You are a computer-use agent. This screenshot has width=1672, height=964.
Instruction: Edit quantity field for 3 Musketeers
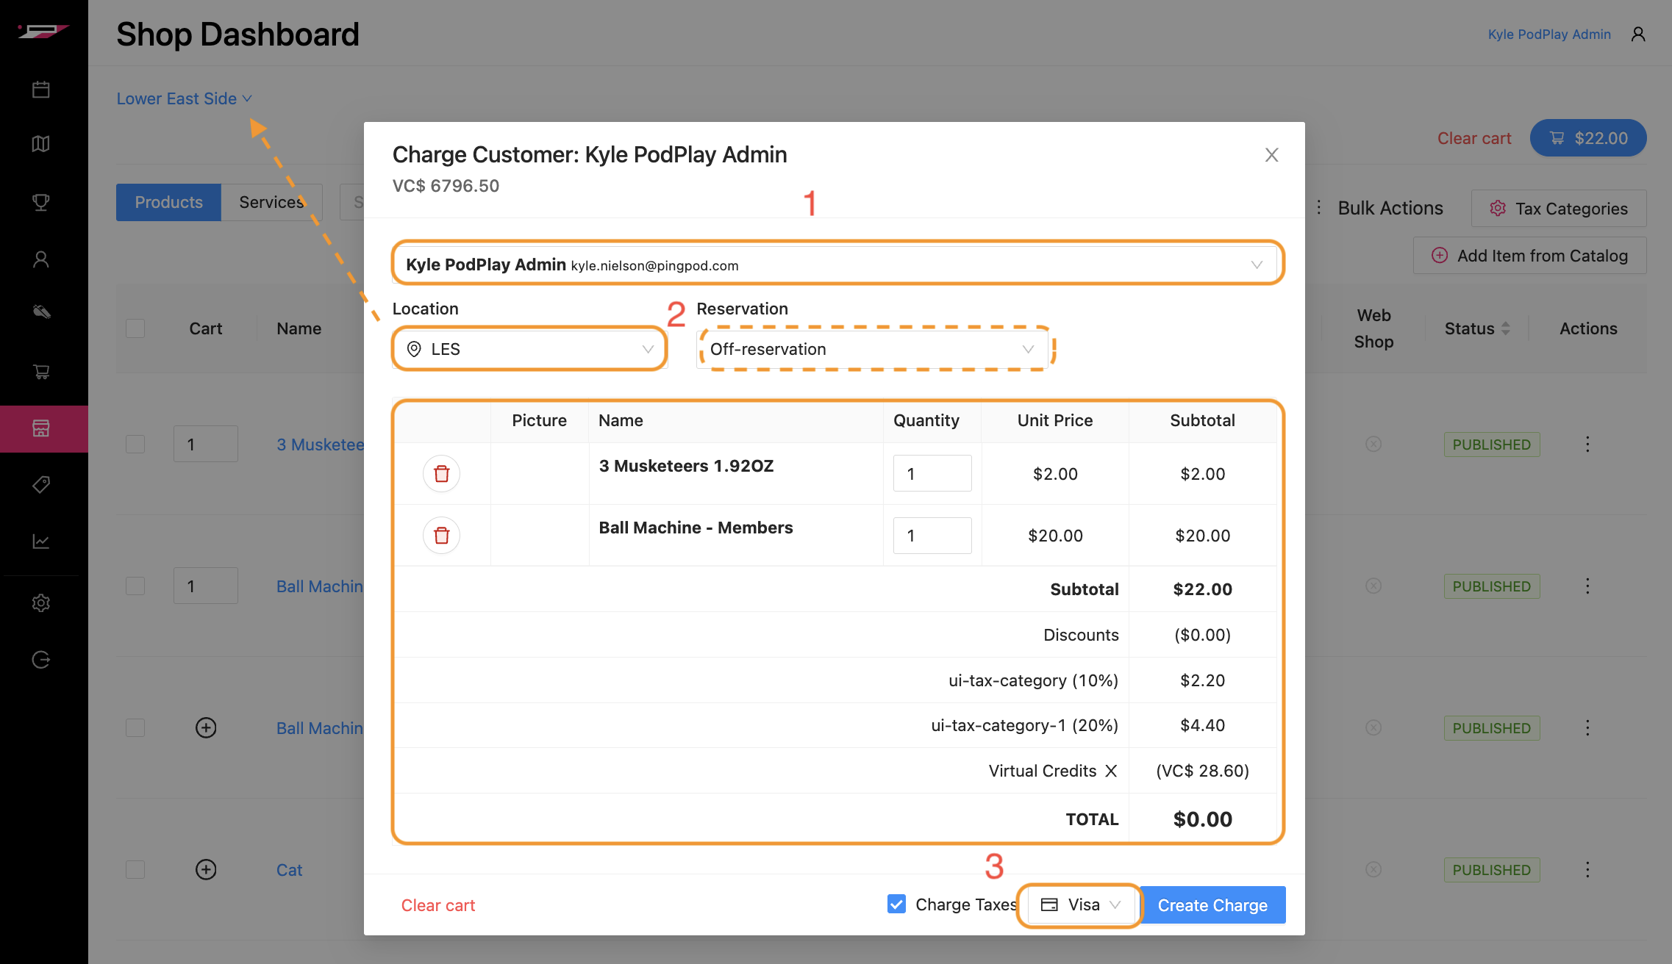tap(931, 473)
